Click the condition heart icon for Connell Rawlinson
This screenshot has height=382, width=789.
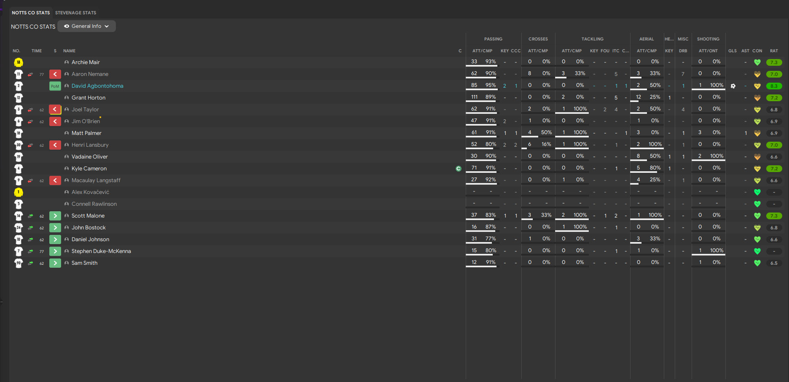pyautogui.click(x=757, y=204)
